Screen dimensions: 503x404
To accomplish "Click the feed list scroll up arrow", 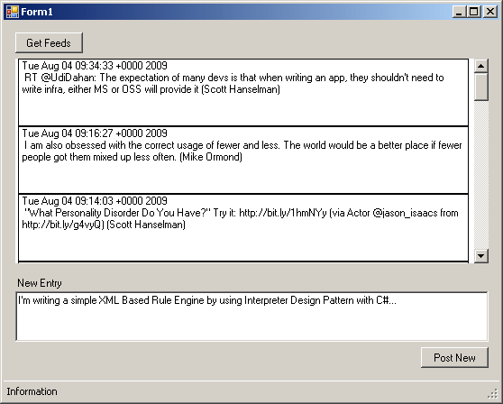I will [x=480, y=66].
